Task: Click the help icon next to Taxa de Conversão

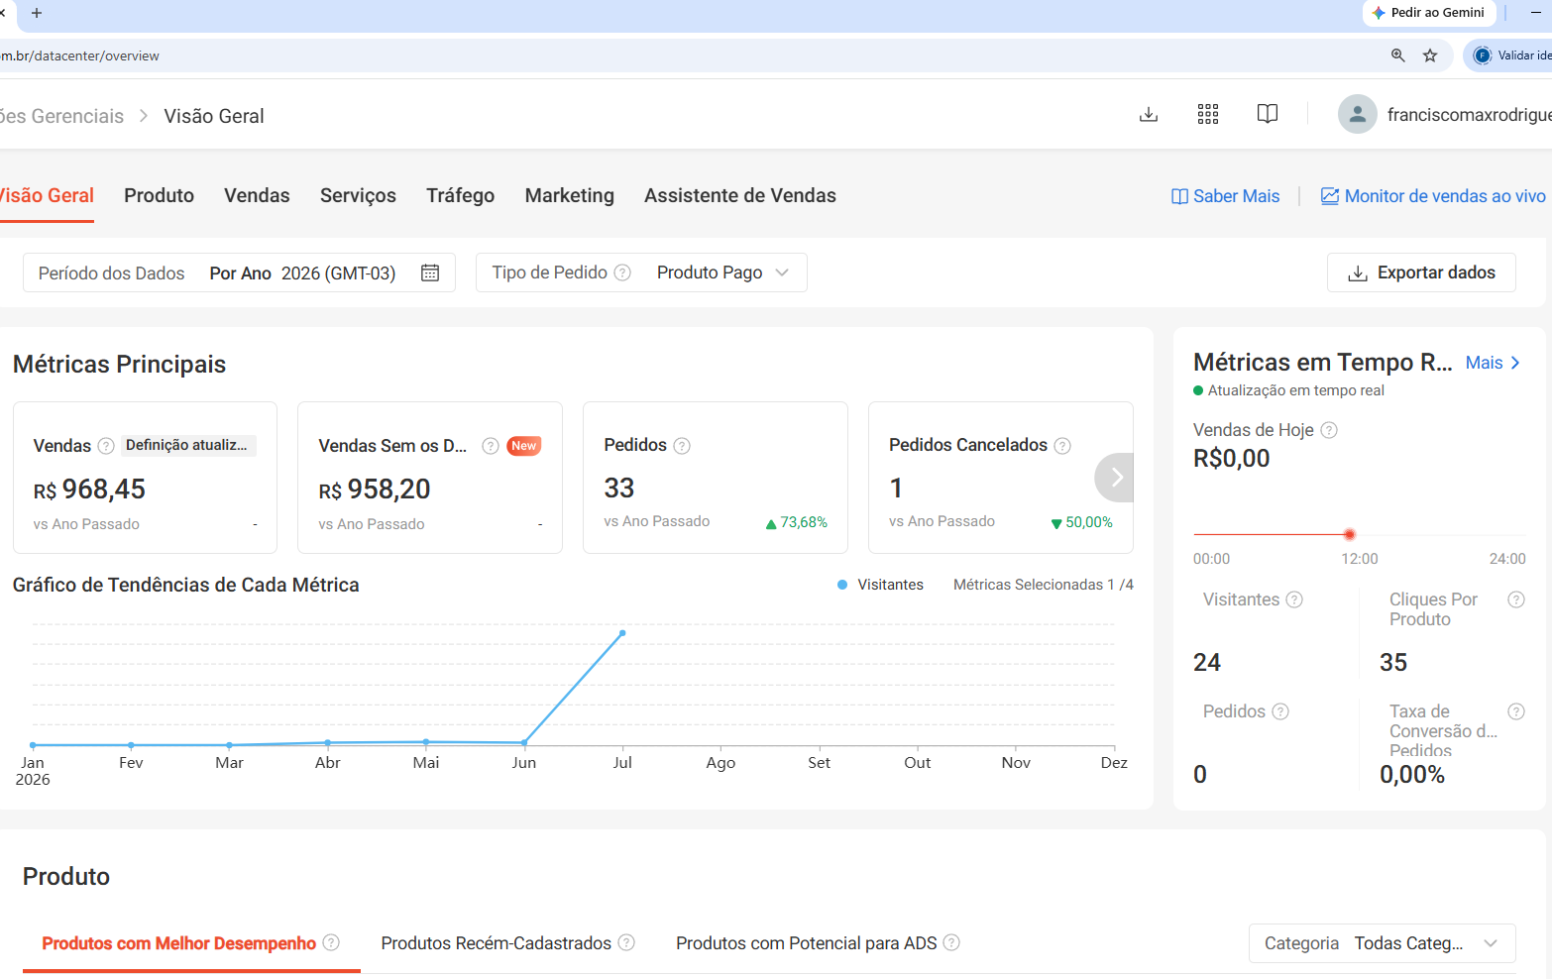Action: [1516, 711]
